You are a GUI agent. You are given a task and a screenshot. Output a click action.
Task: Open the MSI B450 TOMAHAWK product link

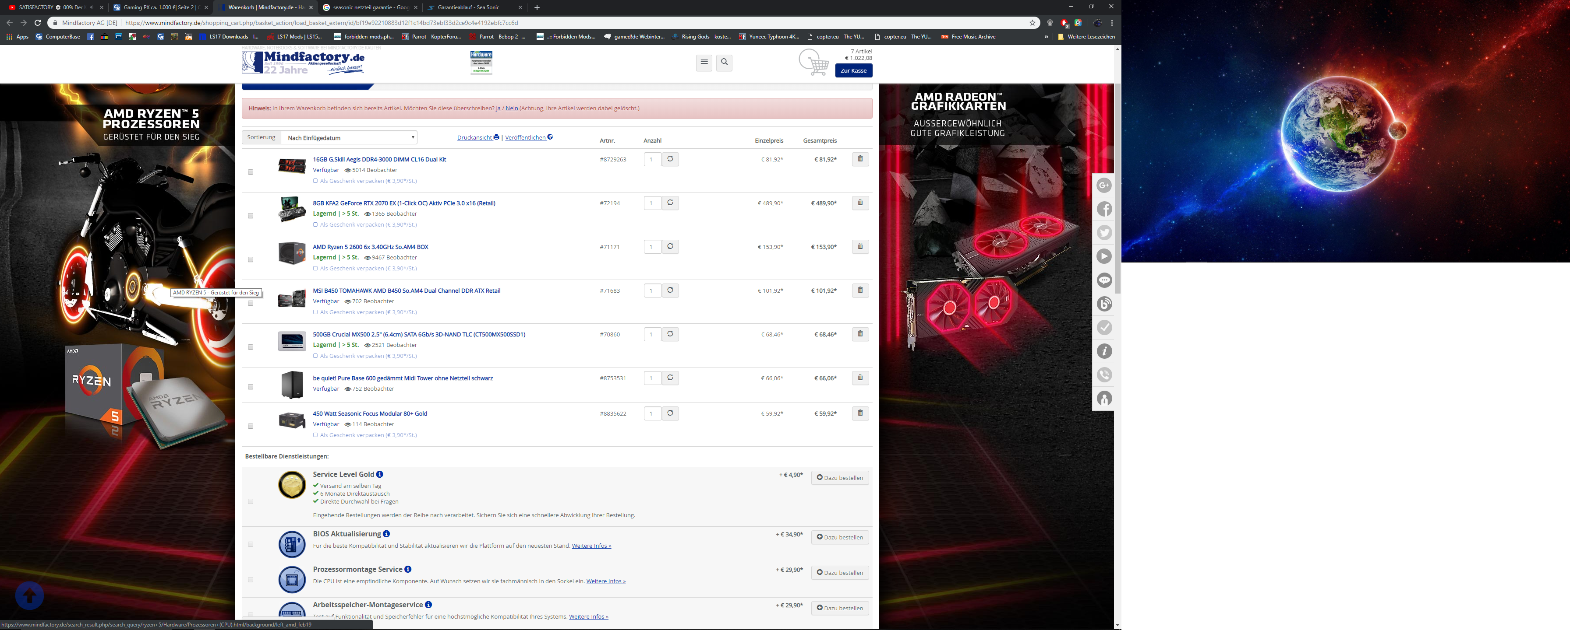(407, 290)
